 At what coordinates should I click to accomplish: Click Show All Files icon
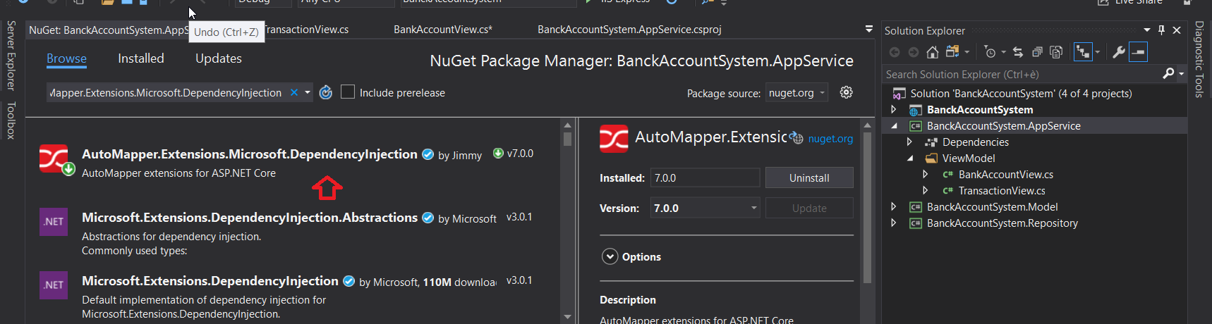click(x=1056, y=52)
